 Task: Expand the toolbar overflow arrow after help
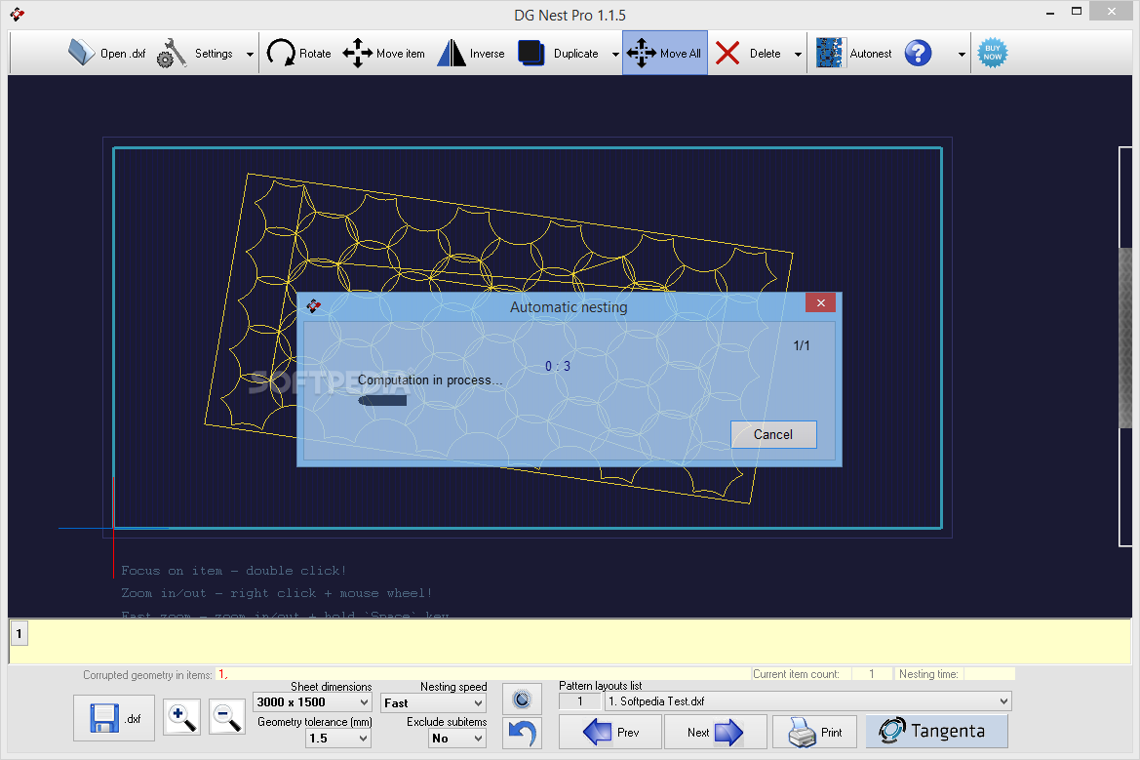(962, 54)
